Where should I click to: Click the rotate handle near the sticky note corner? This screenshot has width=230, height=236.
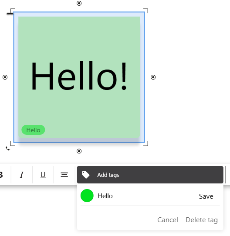click(8, 149)
